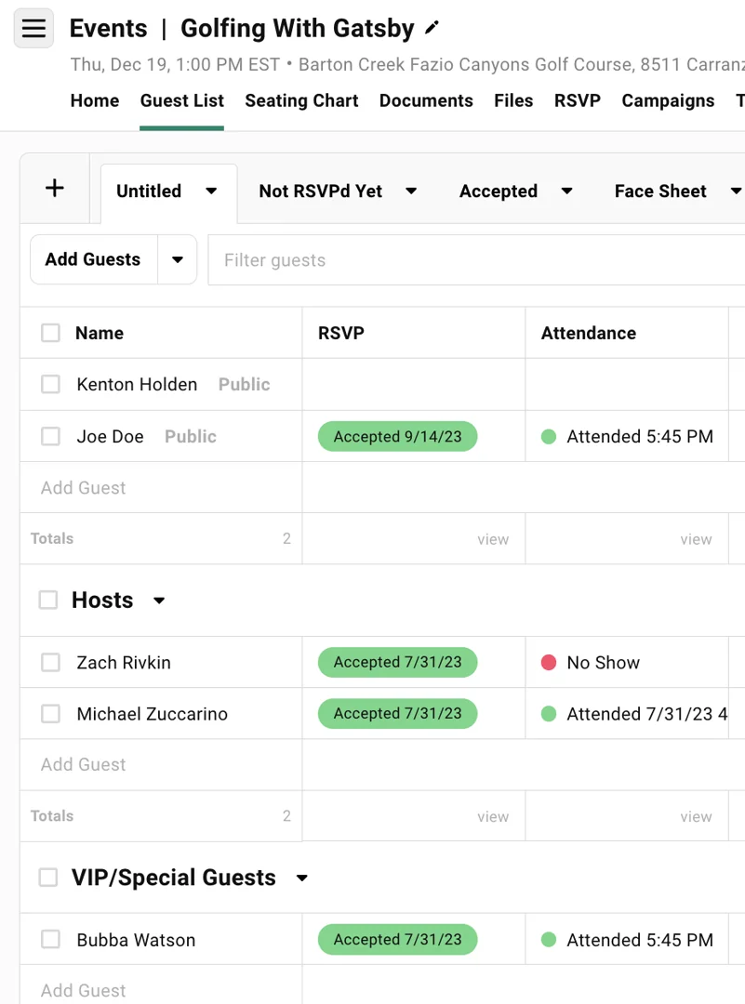Check the box for Zach Rivkin
Screen dimensions: 745x1004
click(x=50, y=662)
